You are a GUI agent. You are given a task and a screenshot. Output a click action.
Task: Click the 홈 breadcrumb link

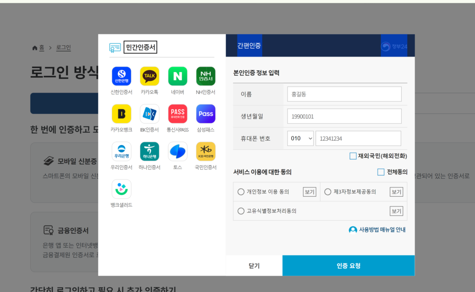pos(42,48)
